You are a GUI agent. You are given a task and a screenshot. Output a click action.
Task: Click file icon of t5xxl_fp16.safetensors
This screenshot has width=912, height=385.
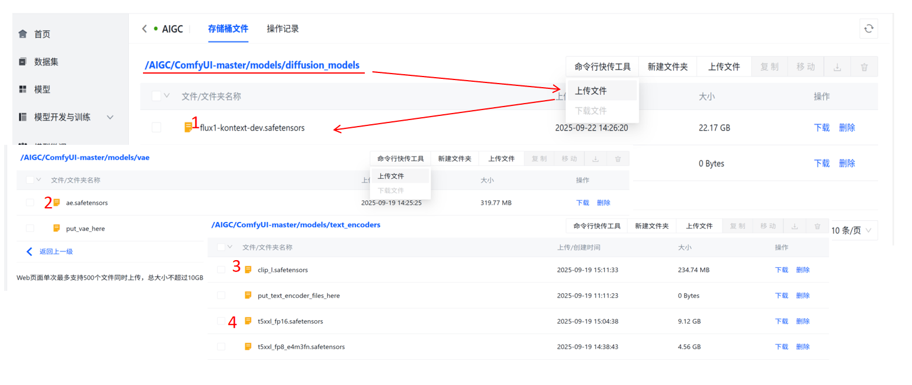tap(248, 321)
